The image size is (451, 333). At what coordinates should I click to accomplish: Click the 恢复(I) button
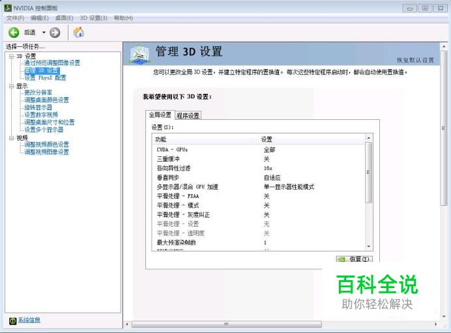coord(355,259)
